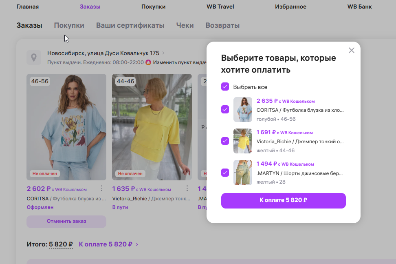Click the К оплате 5 820 ₽ button
The height and width of the screenshot is (264, 396).
(284, 200)
